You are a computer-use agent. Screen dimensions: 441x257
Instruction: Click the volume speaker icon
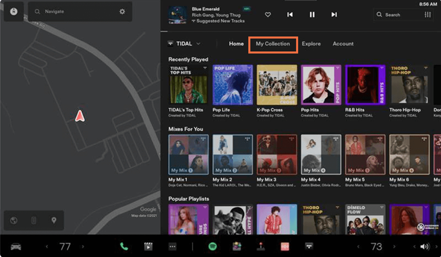pyautogui.click(x=425, y=247)
